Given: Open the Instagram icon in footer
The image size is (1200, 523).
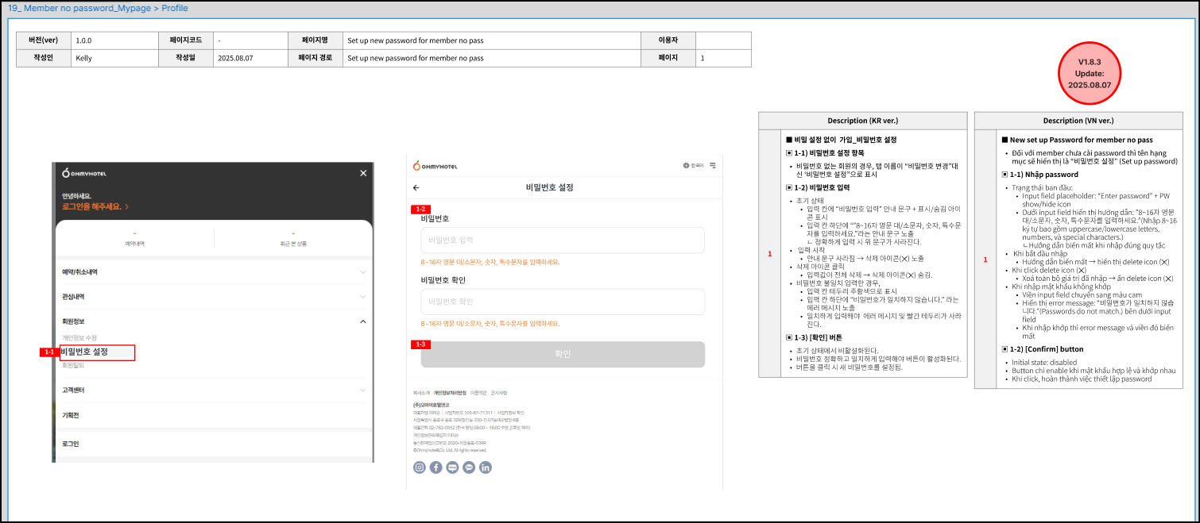Looking at the screenshot, I should click(420, 467).
